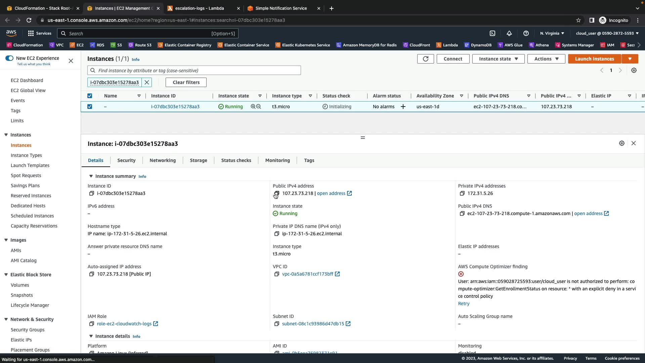Remove the i-07dbc303e15278aa3 filter chip
The height and width of the screenshot is (363, 645).
(x=147, y=82)
